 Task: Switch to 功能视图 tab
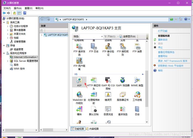click(78, 129)
